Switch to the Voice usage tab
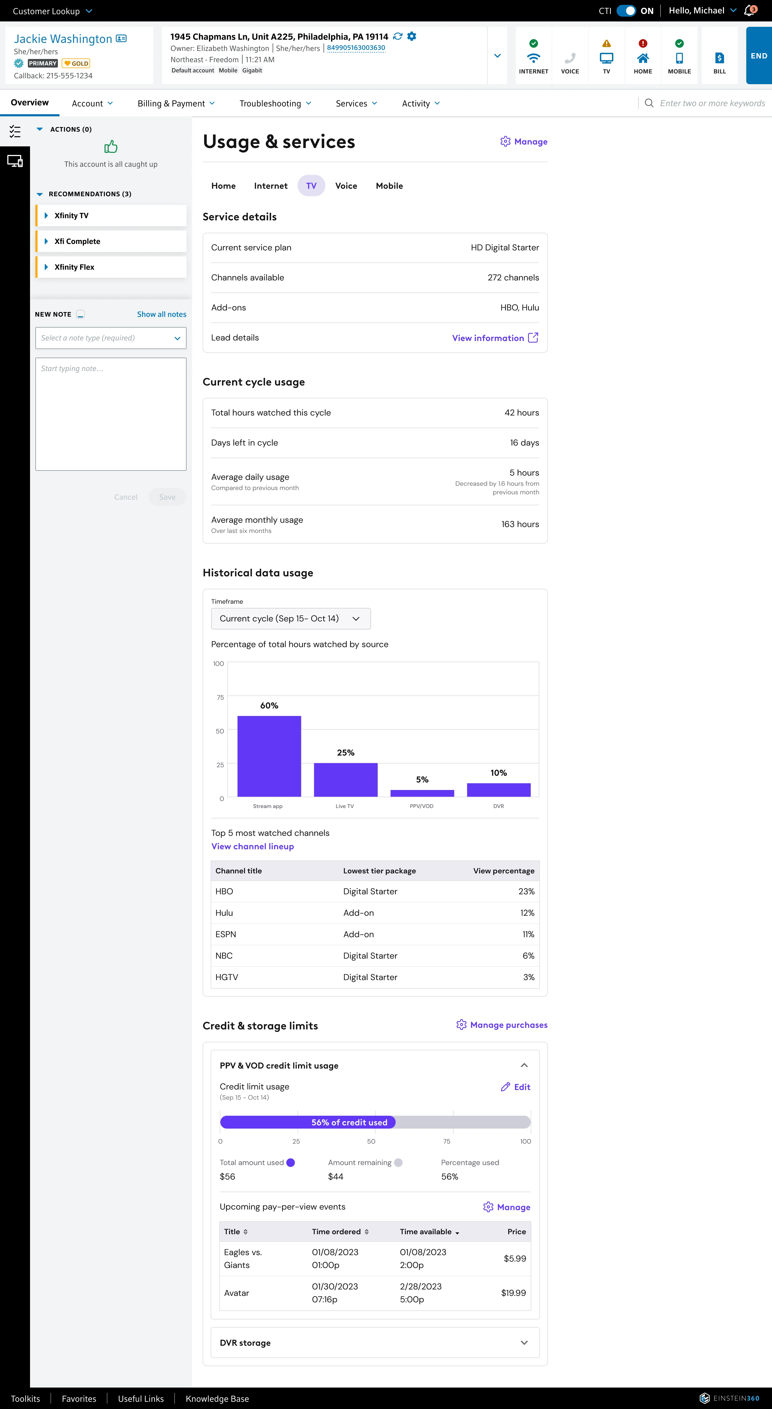 [x=346, y=186]
